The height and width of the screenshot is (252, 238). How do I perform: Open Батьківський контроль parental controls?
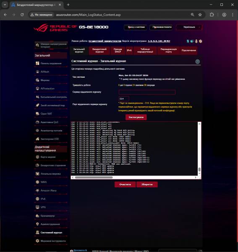51,97
